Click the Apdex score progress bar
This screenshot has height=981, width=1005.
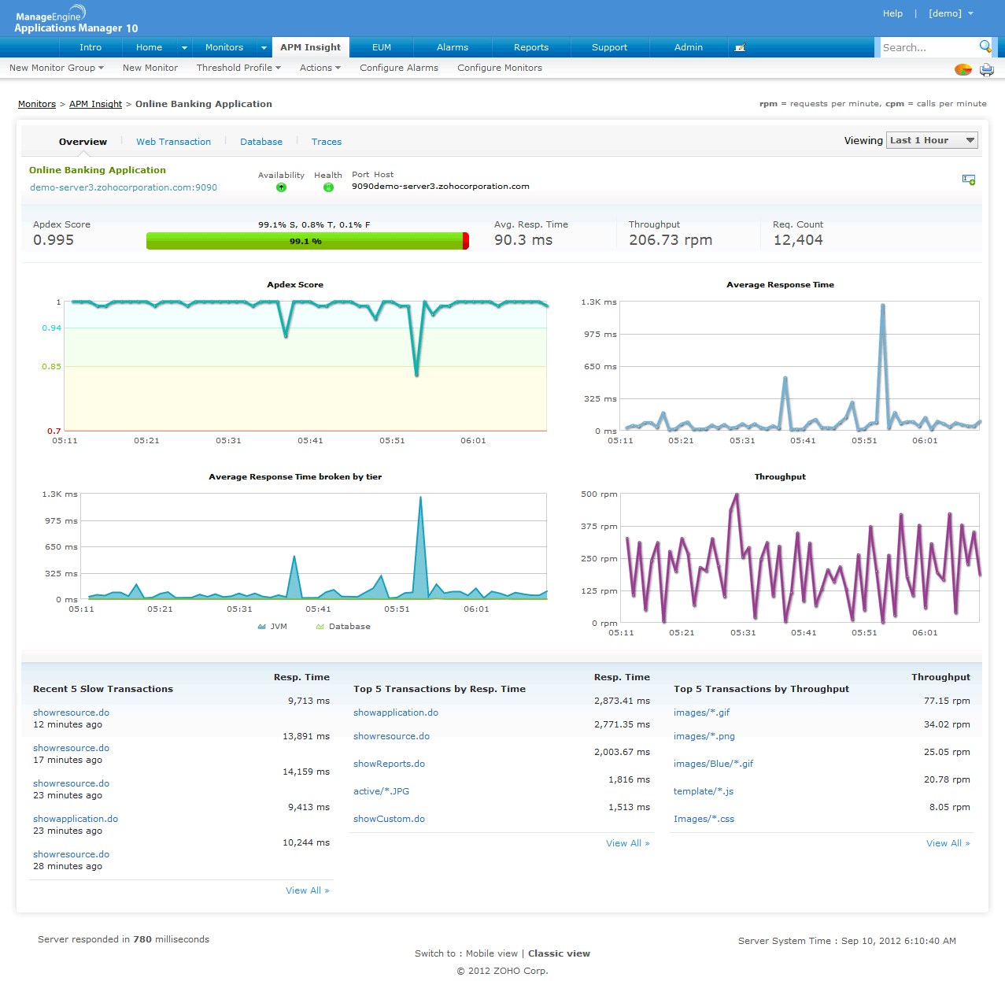pos(307,242)
